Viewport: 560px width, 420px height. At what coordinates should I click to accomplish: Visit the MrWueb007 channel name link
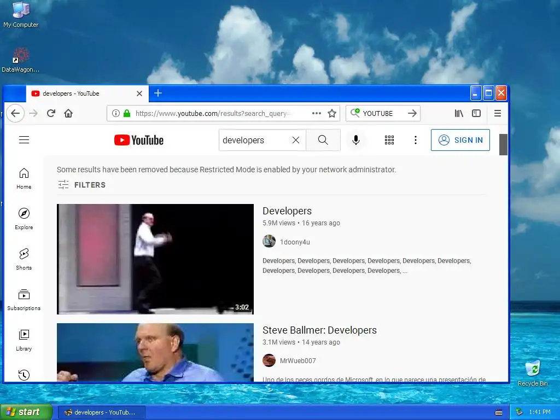point(298,361)
